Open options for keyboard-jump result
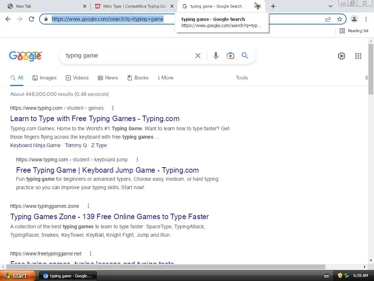The height and width of the screenshot is (281, 374). (137, 160)
